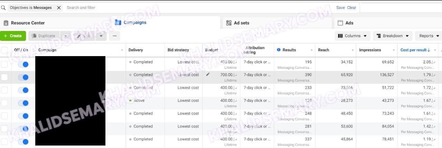Click the 73,243 impressions value

click(387, 113)
